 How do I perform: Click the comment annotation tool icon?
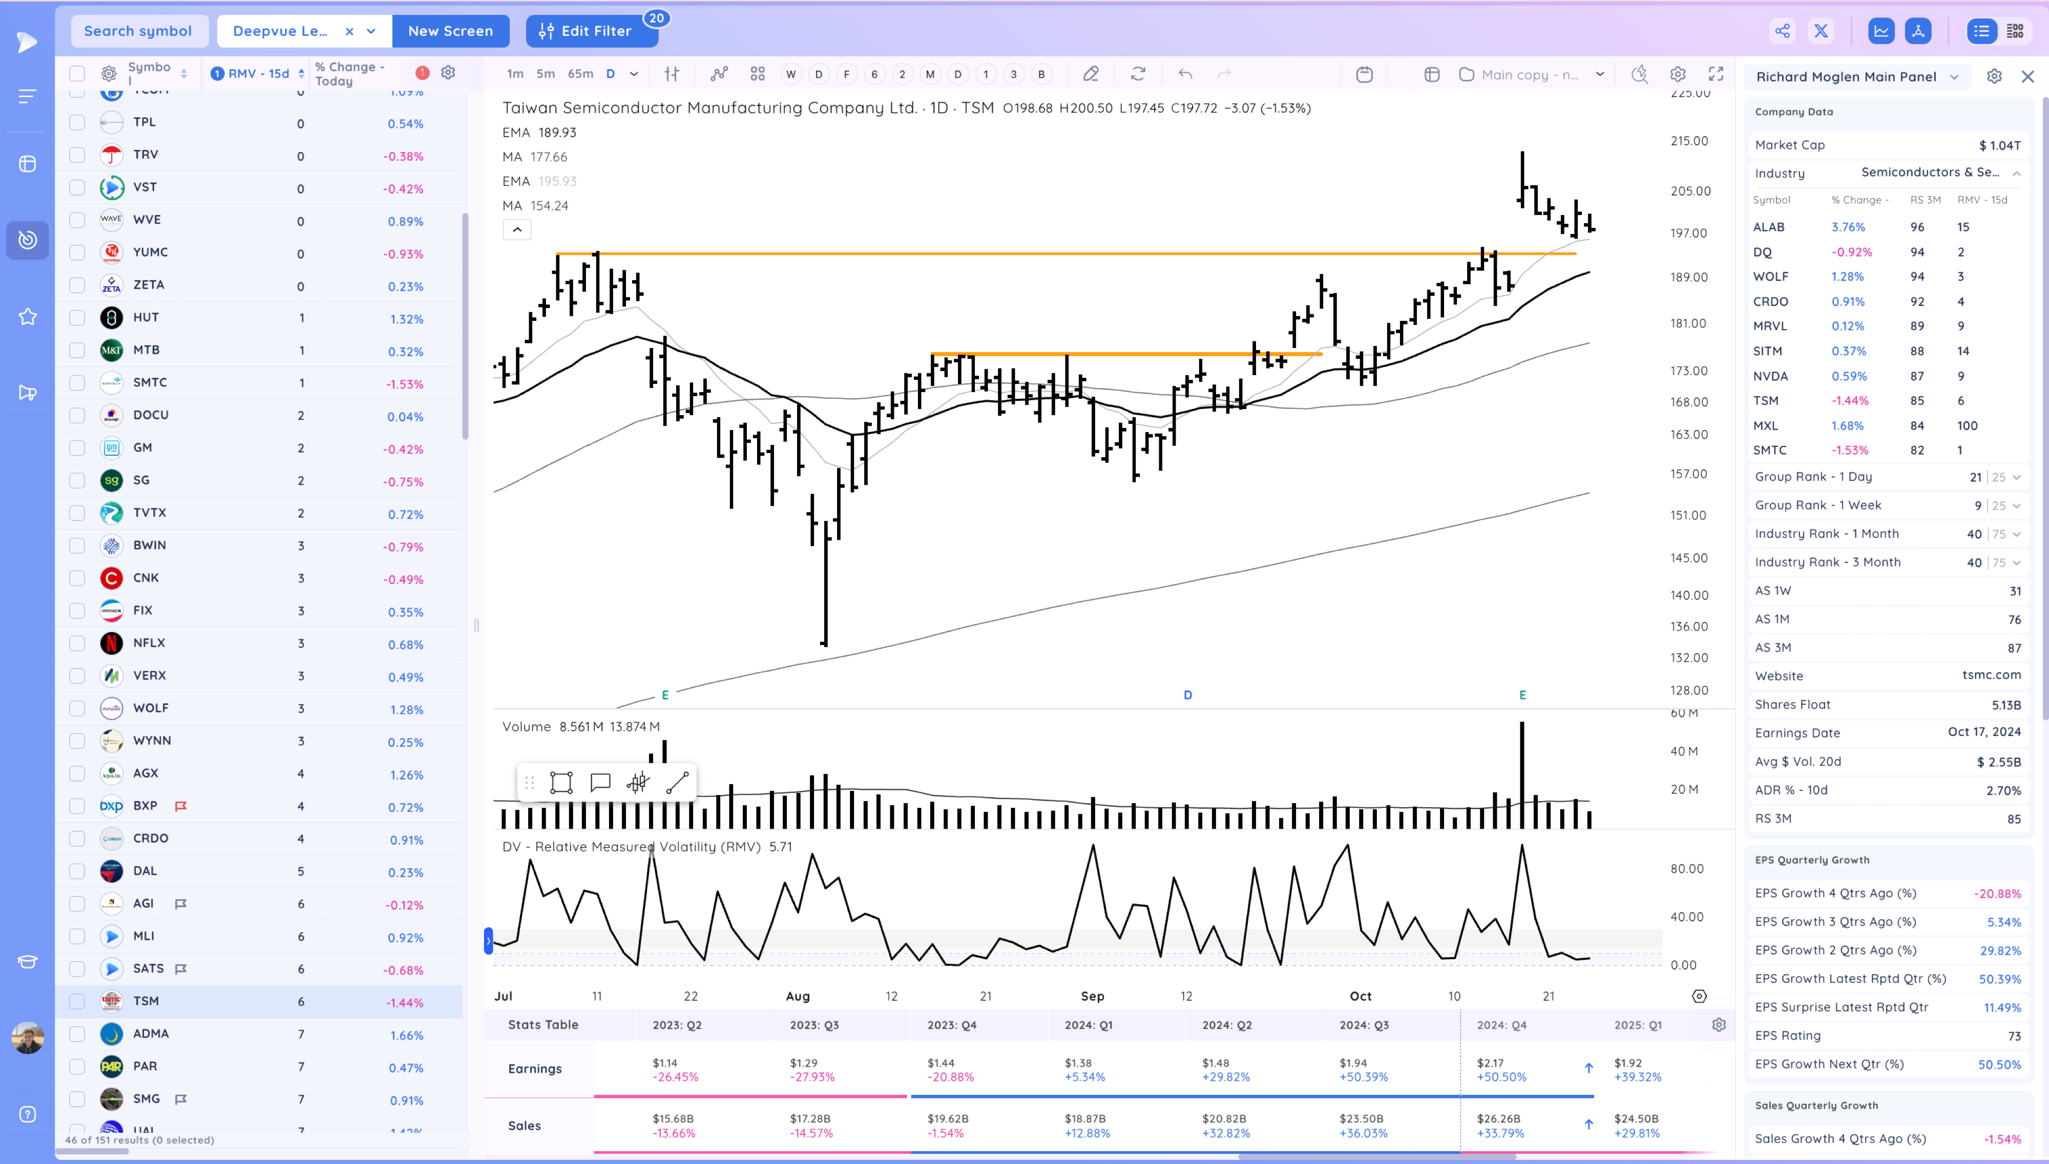click(x=600, y=783)
